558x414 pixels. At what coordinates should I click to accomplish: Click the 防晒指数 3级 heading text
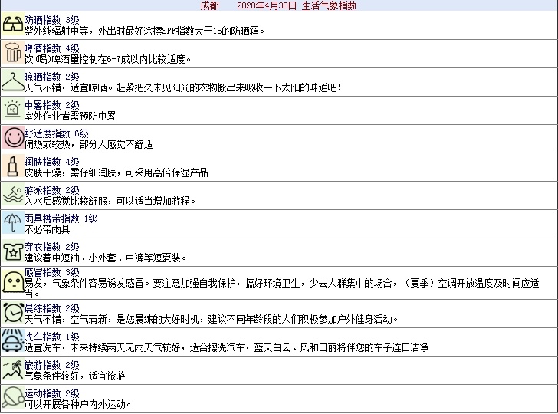(51, 19)
